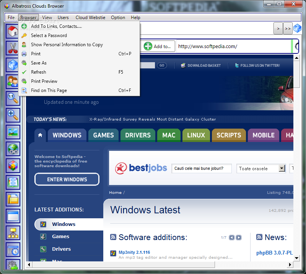Choose Find on This Page

tap(79, 90)
